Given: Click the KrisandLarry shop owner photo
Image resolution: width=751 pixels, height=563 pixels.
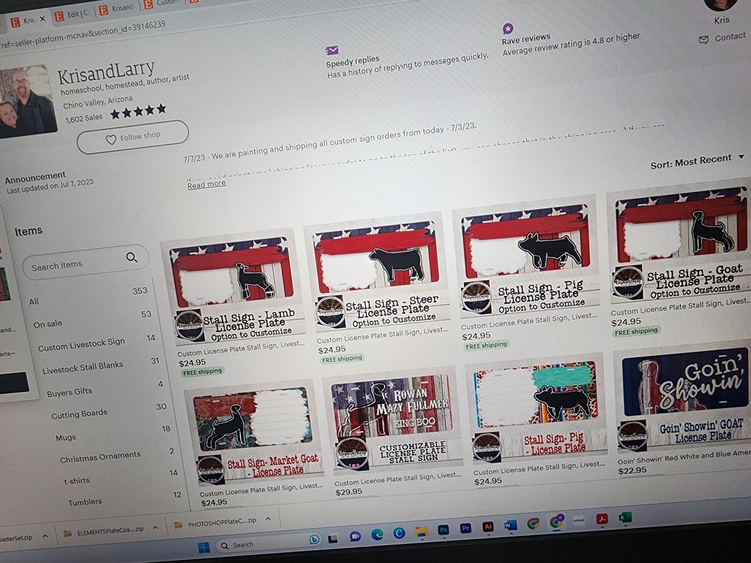Looking at the screenshot, I should click(28, 101).
